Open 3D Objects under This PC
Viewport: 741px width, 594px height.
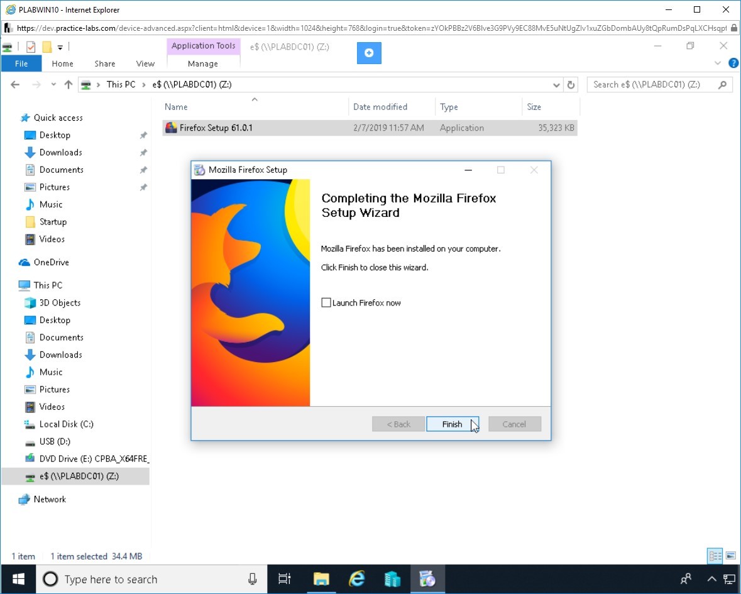click(60, 303)
